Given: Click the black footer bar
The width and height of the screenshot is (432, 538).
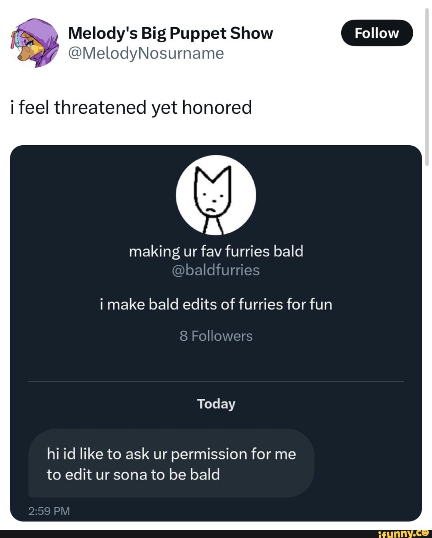Looking at the screenshot, I should (180, 534).
